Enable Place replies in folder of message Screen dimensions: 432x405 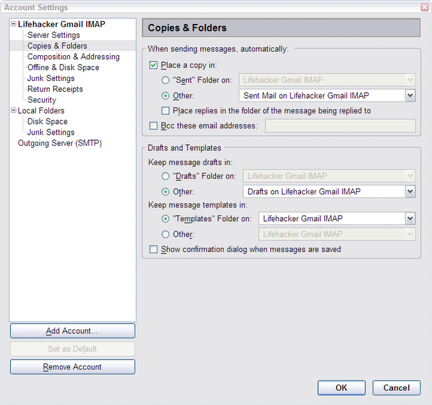(x=165, y=111)
